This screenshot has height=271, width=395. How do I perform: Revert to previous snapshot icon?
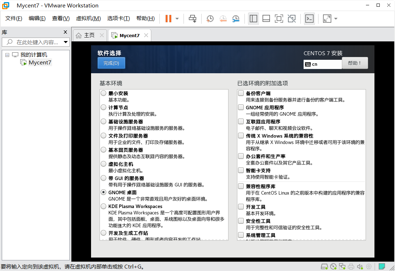[223, 19]
